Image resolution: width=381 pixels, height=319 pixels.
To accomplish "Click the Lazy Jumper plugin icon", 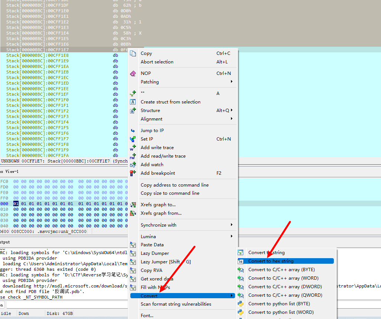I will click(x=133, y=262).
